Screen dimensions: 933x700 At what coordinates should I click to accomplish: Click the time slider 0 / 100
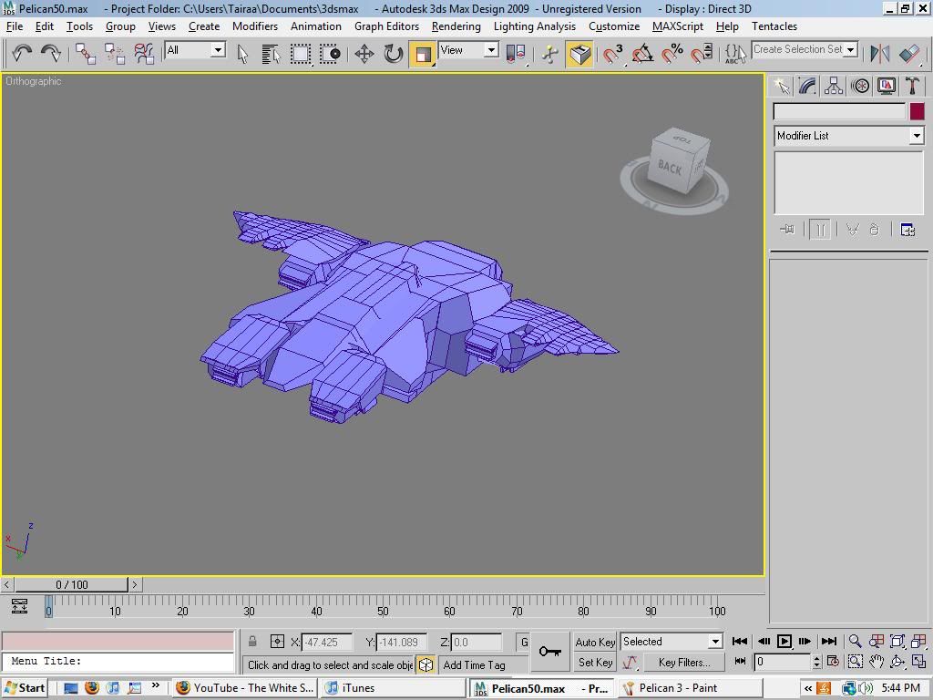(71, 584)
